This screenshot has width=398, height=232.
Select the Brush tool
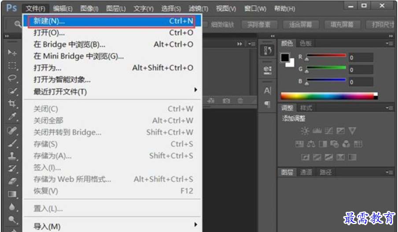(12, 143)
